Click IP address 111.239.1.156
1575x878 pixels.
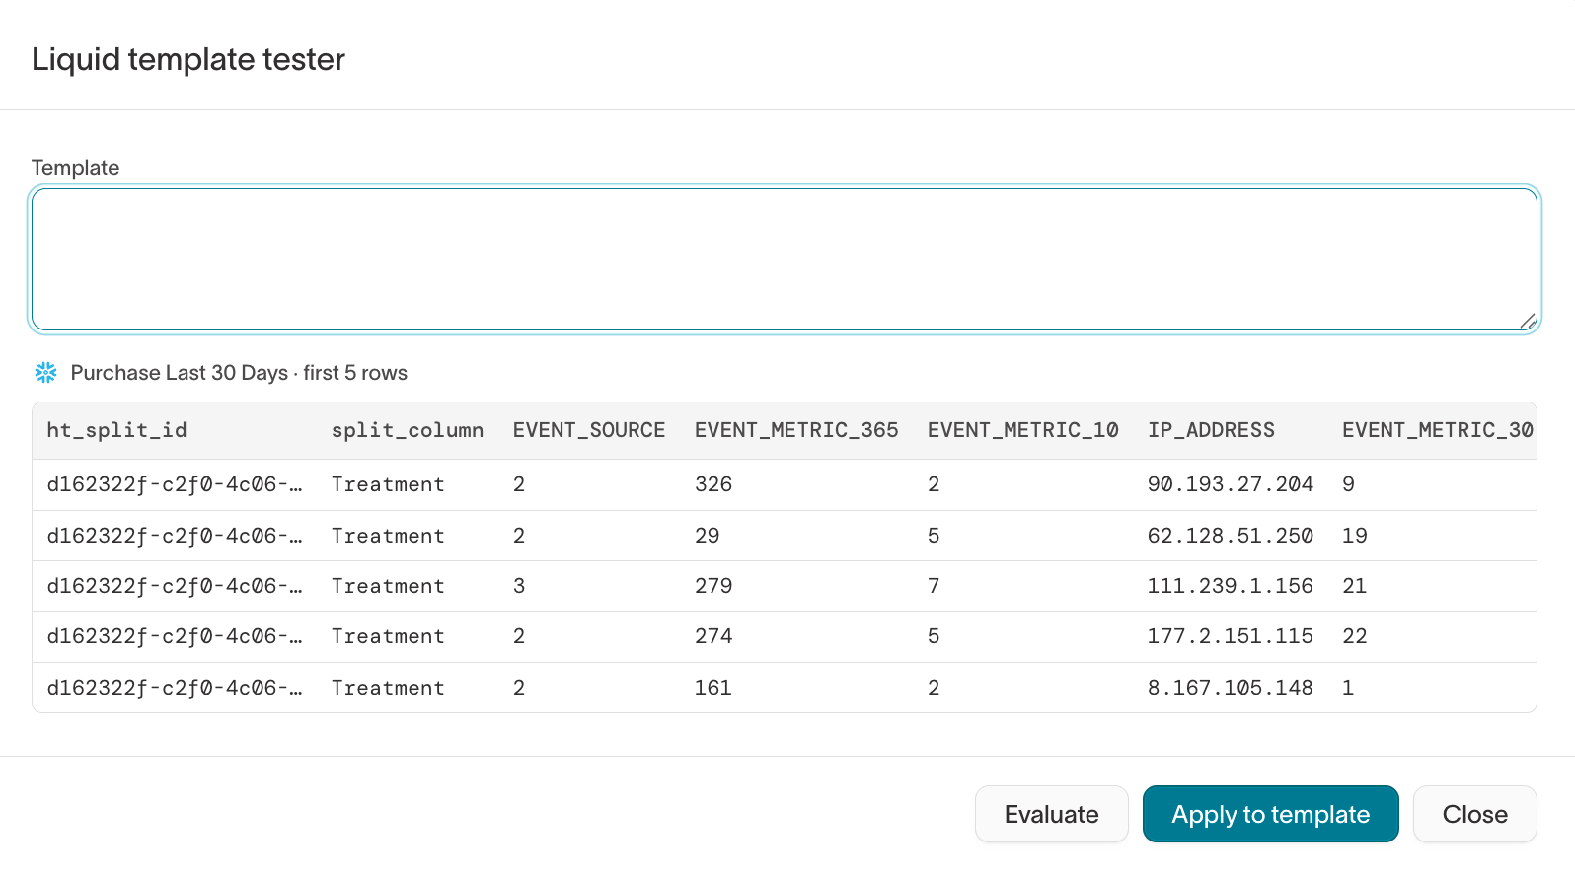[1231, 586]
